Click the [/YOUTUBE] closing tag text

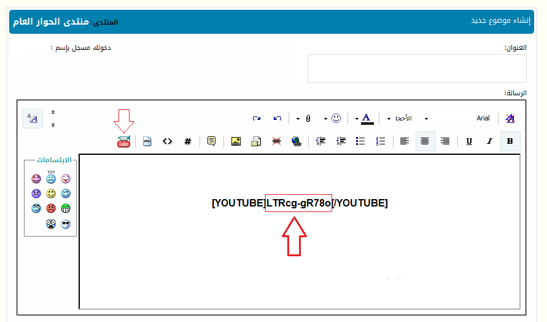[360, 203]
